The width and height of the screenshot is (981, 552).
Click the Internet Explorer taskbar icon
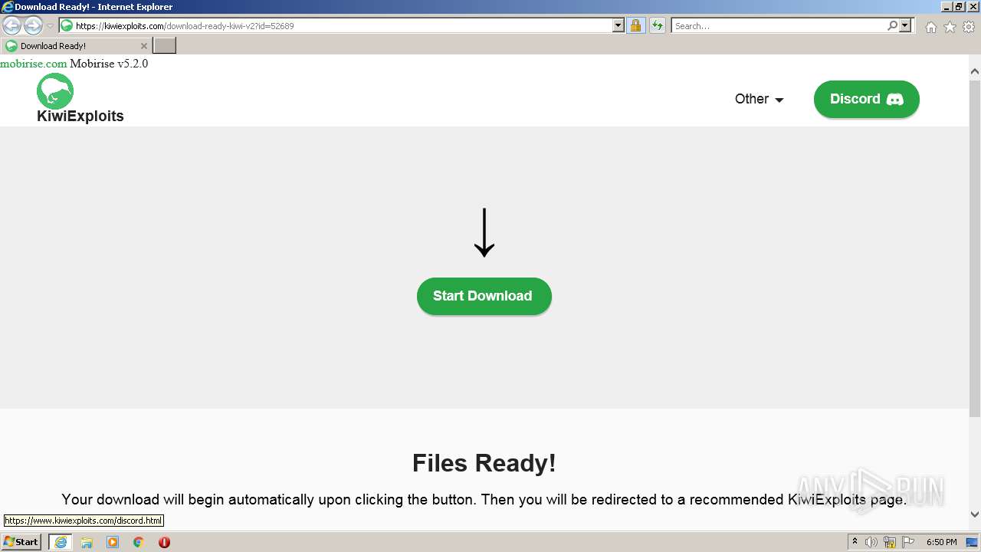(61, 542)
